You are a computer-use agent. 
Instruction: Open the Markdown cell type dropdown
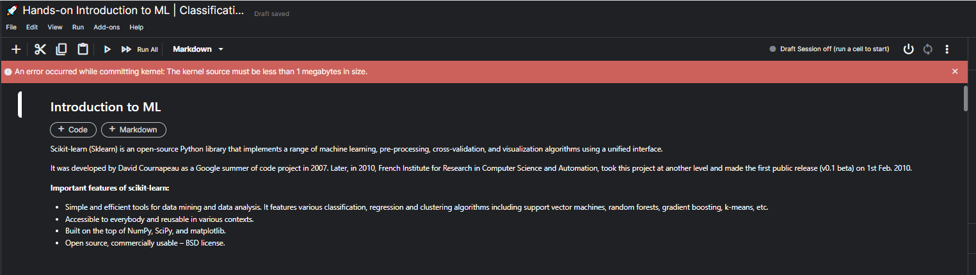[x=198, y=49]
